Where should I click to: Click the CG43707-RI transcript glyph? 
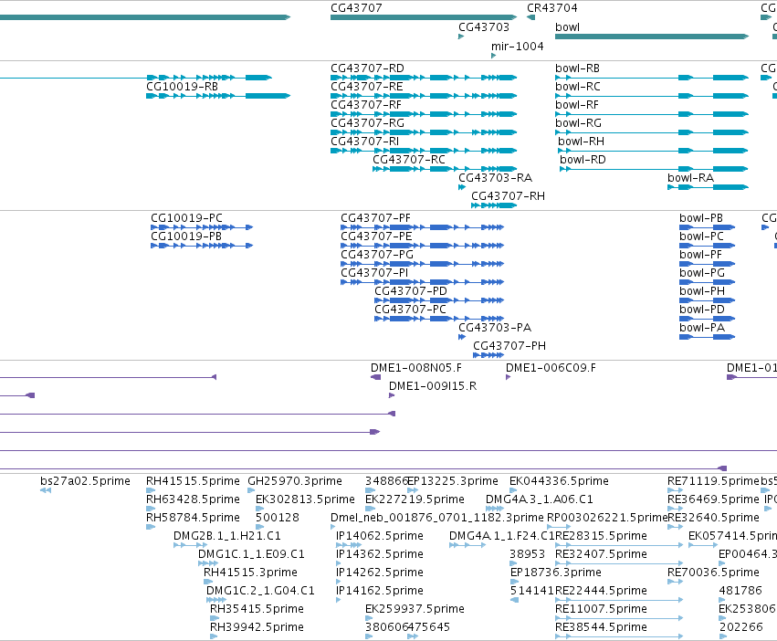click(x=424, y=151)
